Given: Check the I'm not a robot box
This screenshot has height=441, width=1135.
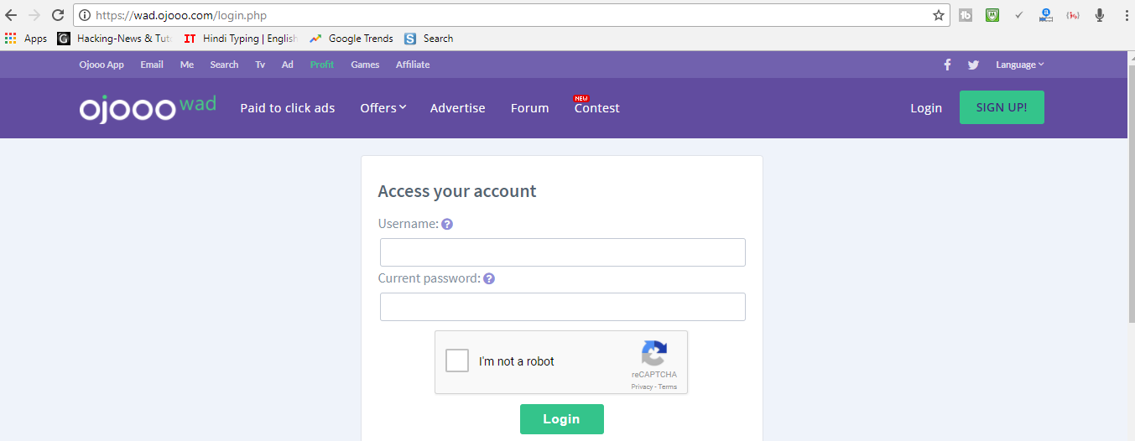Looking at the screenshot, I should [x=457, y=361].
